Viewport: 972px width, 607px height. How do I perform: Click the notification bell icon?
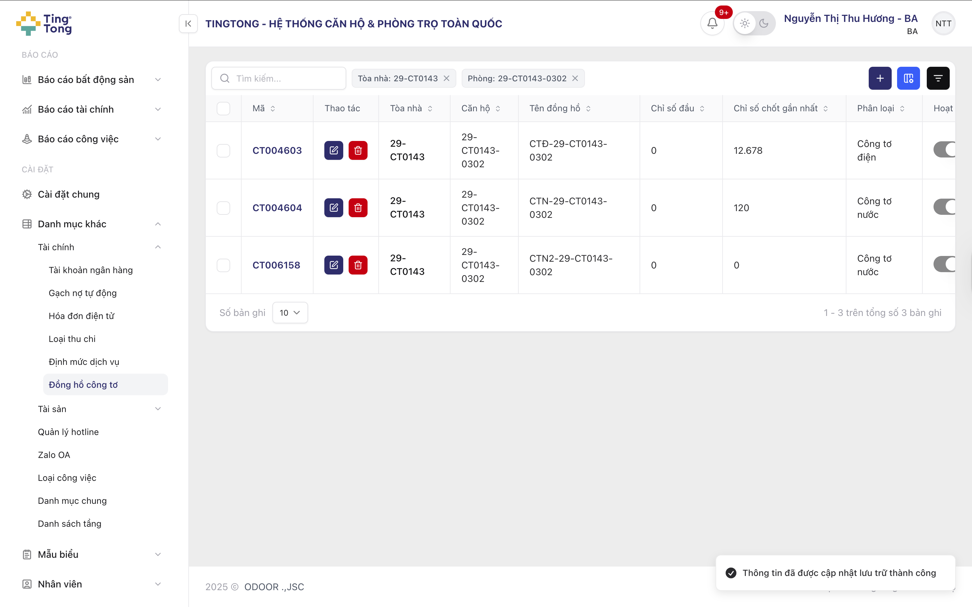pos(712,23)
